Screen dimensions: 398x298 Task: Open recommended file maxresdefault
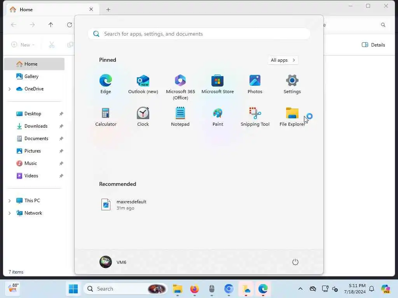click(x=124, y=205)
